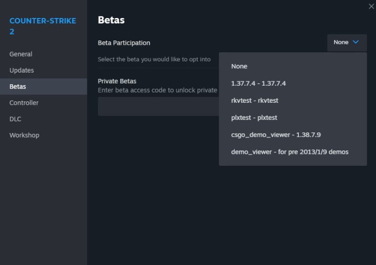Select demo_viewer for pre 2013/1/9 demos

coord(290,151)
